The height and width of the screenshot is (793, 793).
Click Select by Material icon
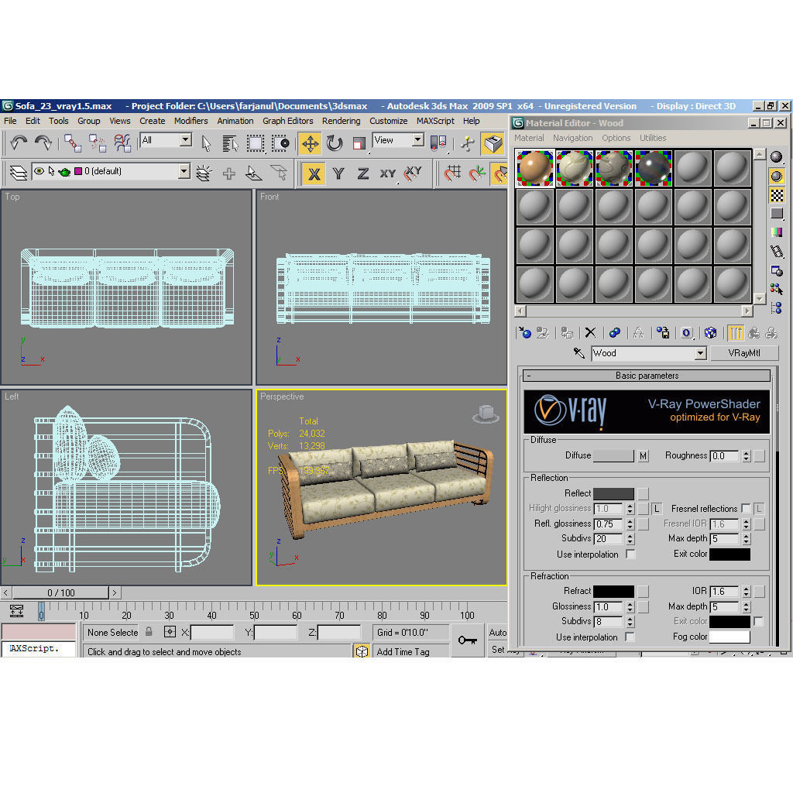click(x=776, y=290)
